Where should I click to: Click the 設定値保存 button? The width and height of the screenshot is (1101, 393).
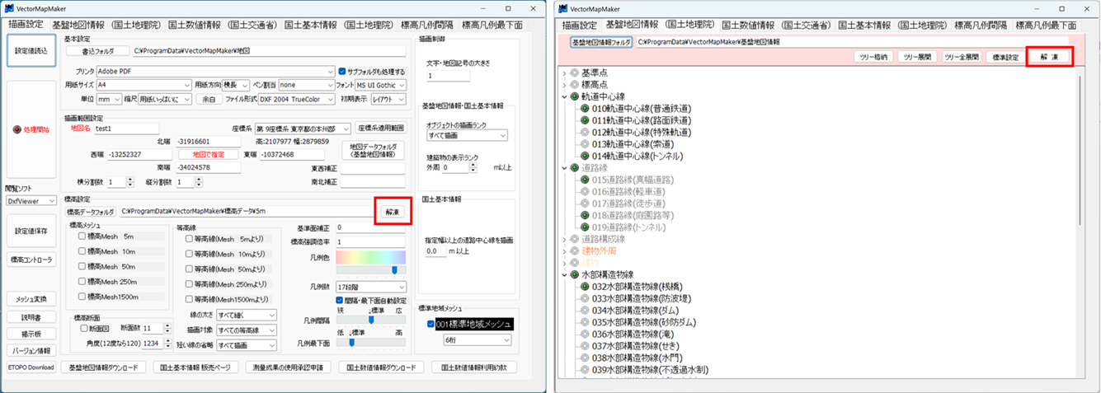tap(32, 232)
